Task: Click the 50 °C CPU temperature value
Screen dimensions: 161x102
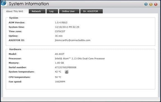Action: (58, 77)
